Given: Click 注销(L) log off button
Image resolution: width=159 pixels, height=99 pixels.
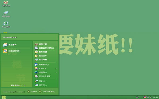Looking at the screenshot, I should coord(32,92).
